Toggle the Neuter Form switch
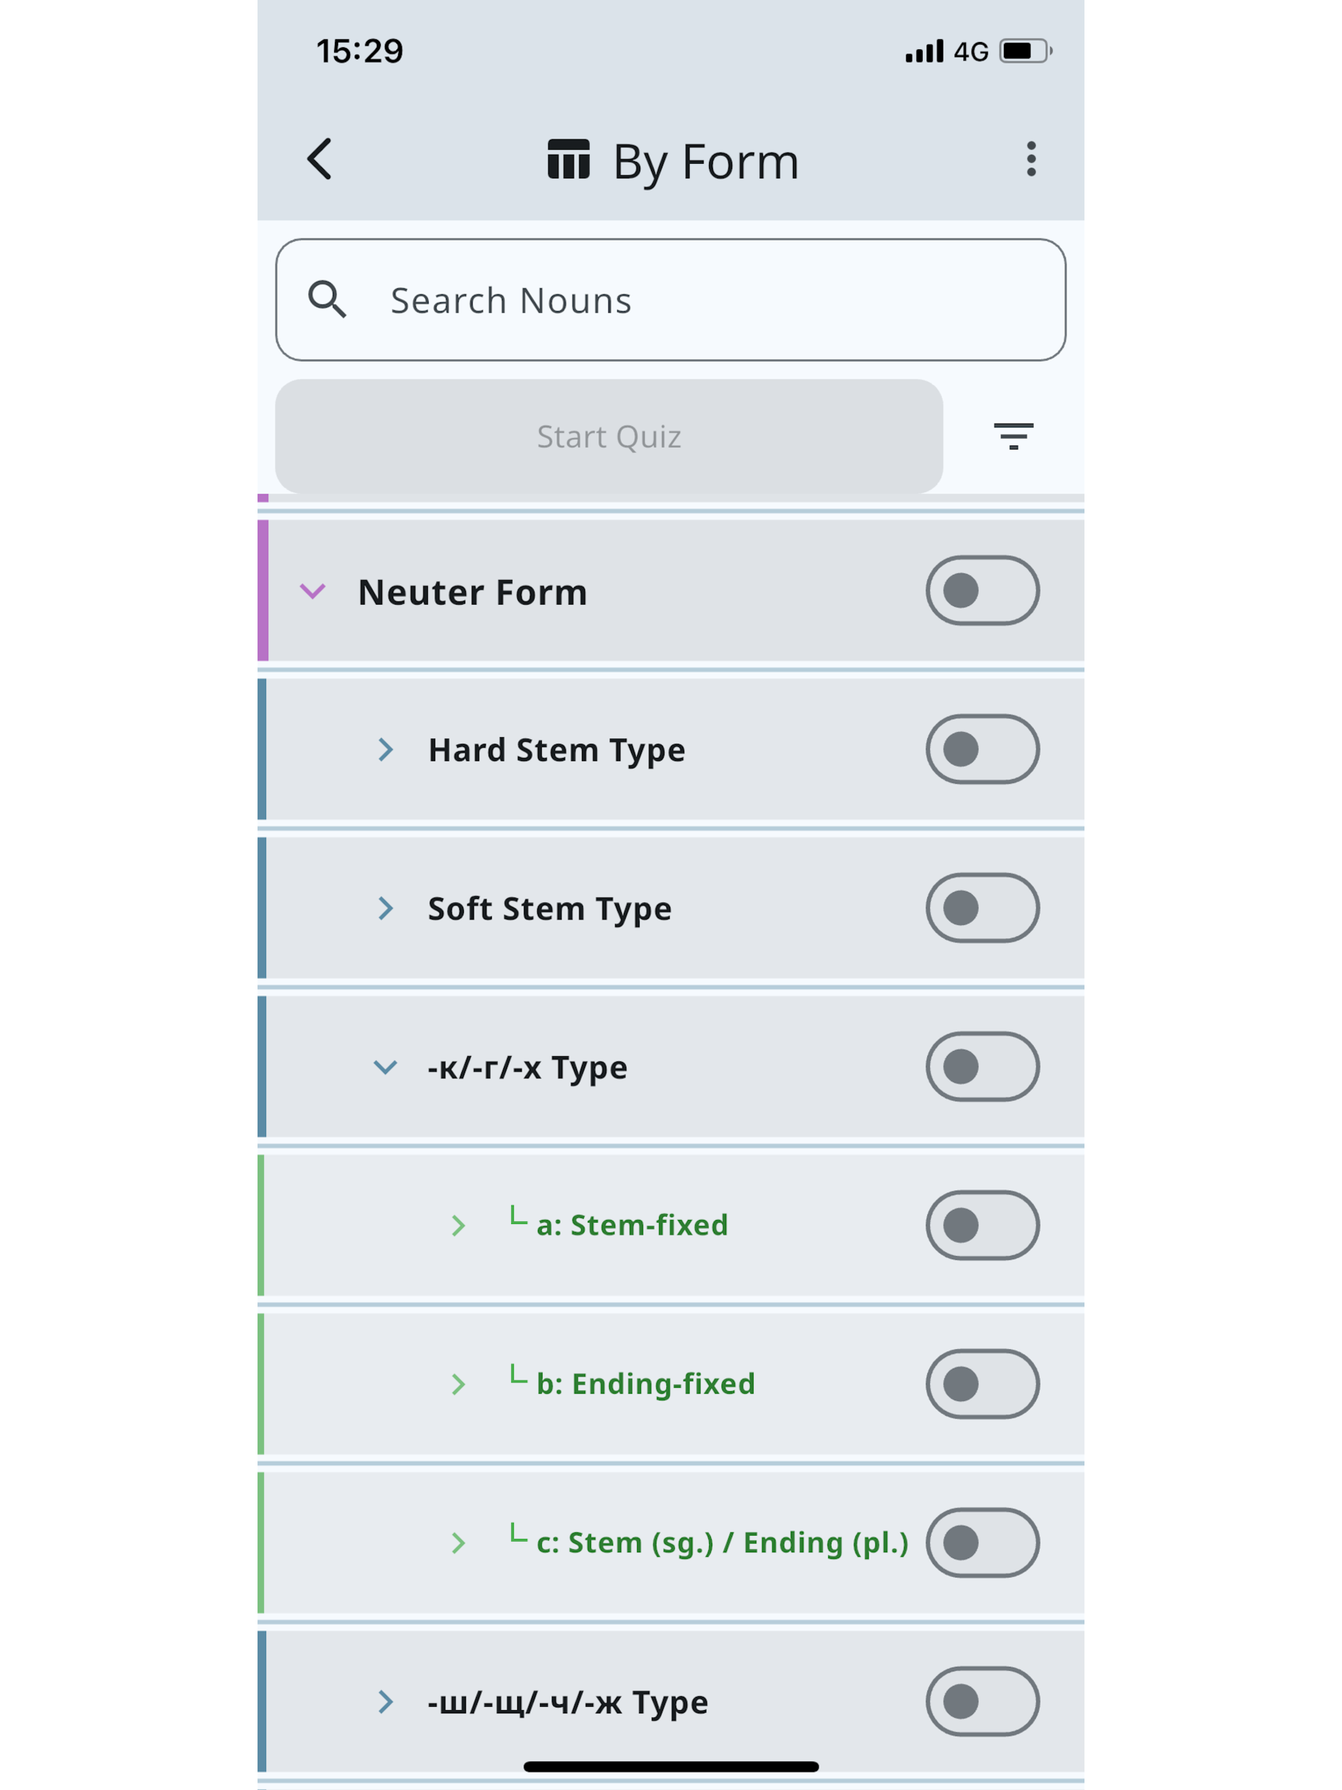 click(983, 590)
